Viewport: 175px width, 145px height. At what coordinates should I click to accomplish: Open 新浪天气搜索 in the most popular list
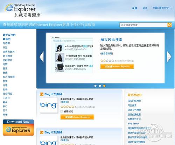point(134,110)
